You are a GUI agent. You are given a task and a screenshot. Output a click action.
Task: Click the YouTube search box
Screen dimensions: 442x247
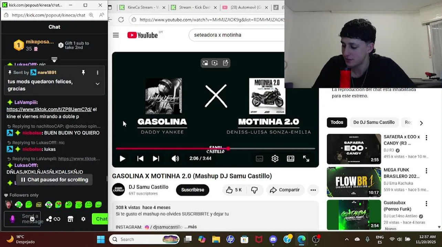238,35
